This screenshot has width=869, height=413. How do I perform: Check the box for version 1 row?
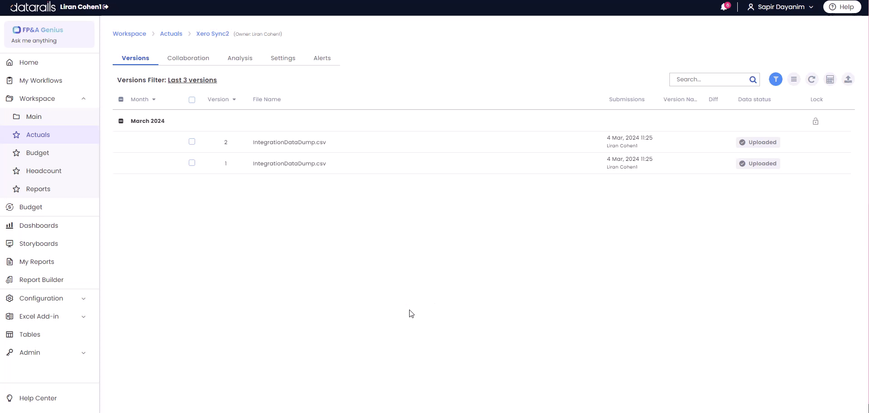[x=192, y=163]
